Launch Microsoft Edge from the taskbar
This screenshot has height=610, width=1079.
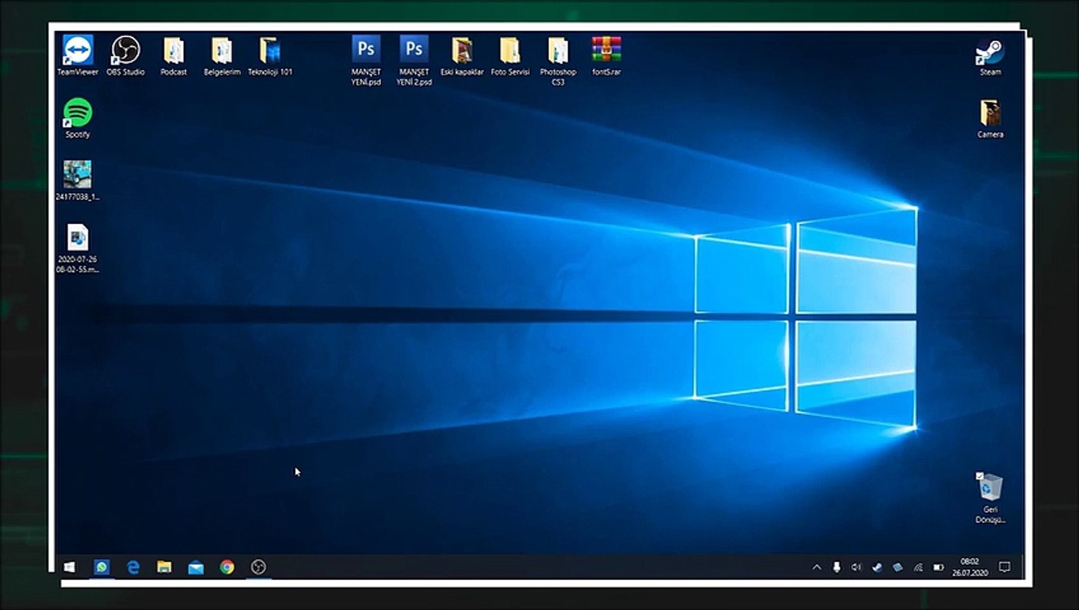coord(133,567)
